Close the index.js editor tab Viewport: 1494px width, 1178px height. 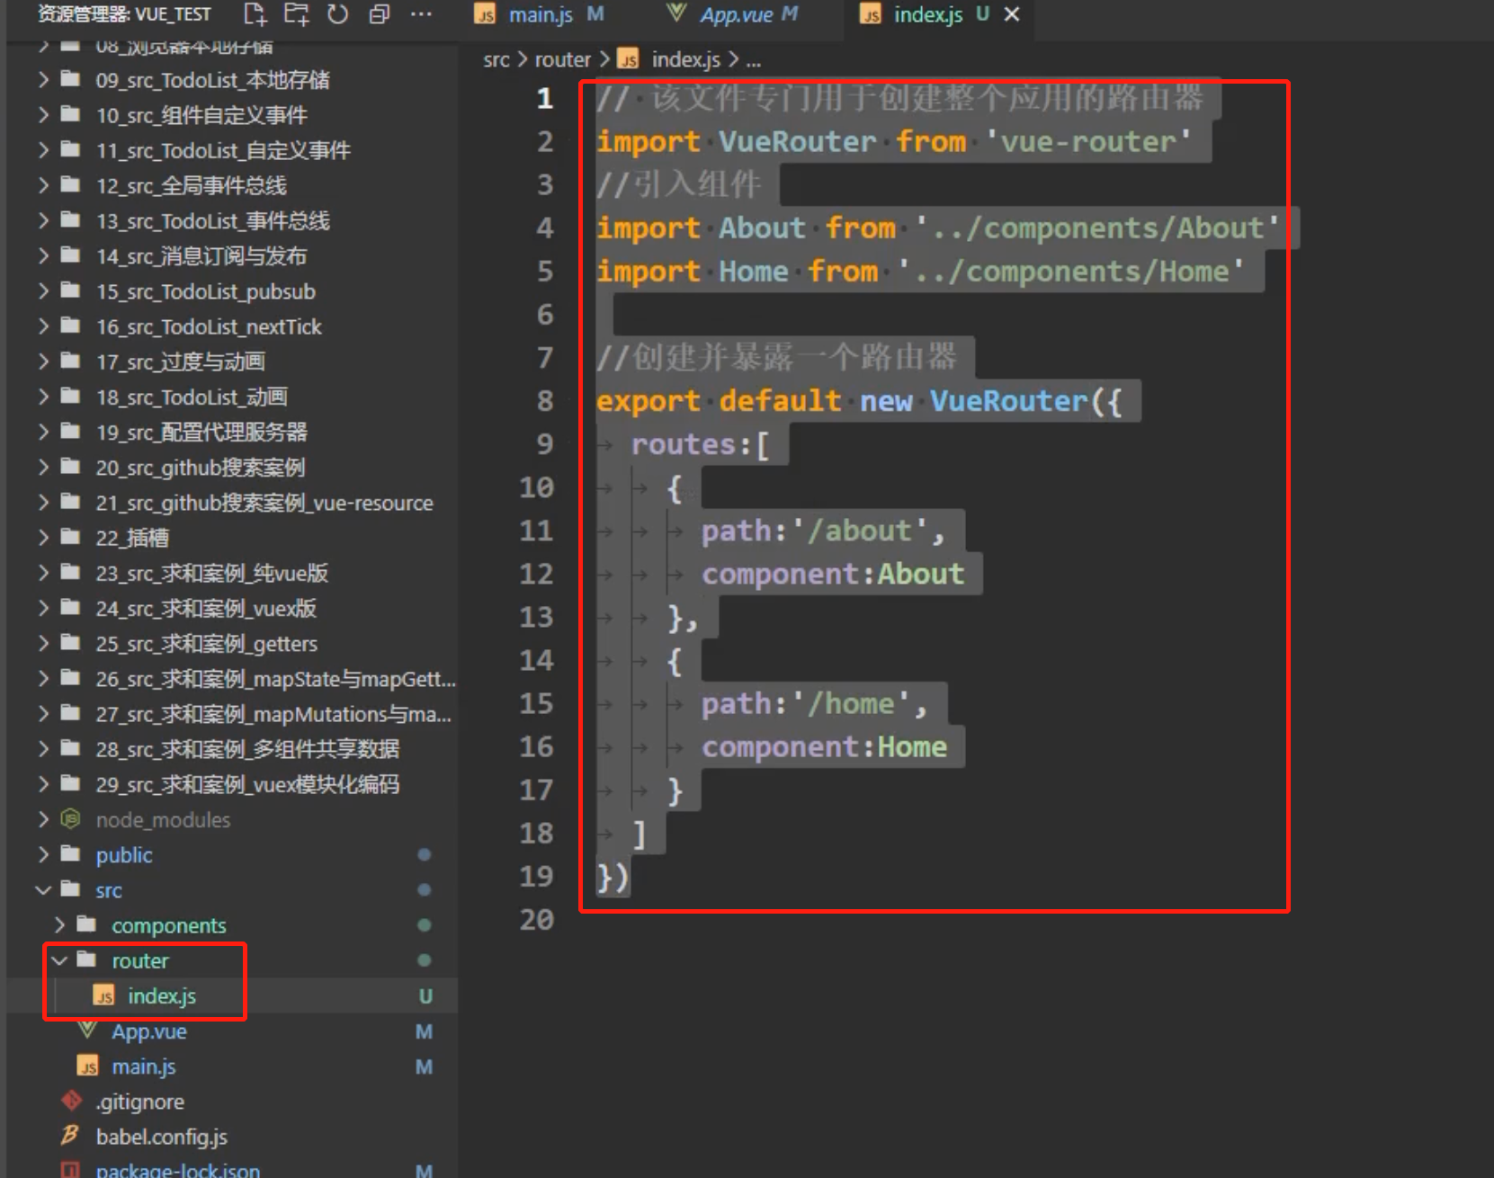tap(1012, 14)
